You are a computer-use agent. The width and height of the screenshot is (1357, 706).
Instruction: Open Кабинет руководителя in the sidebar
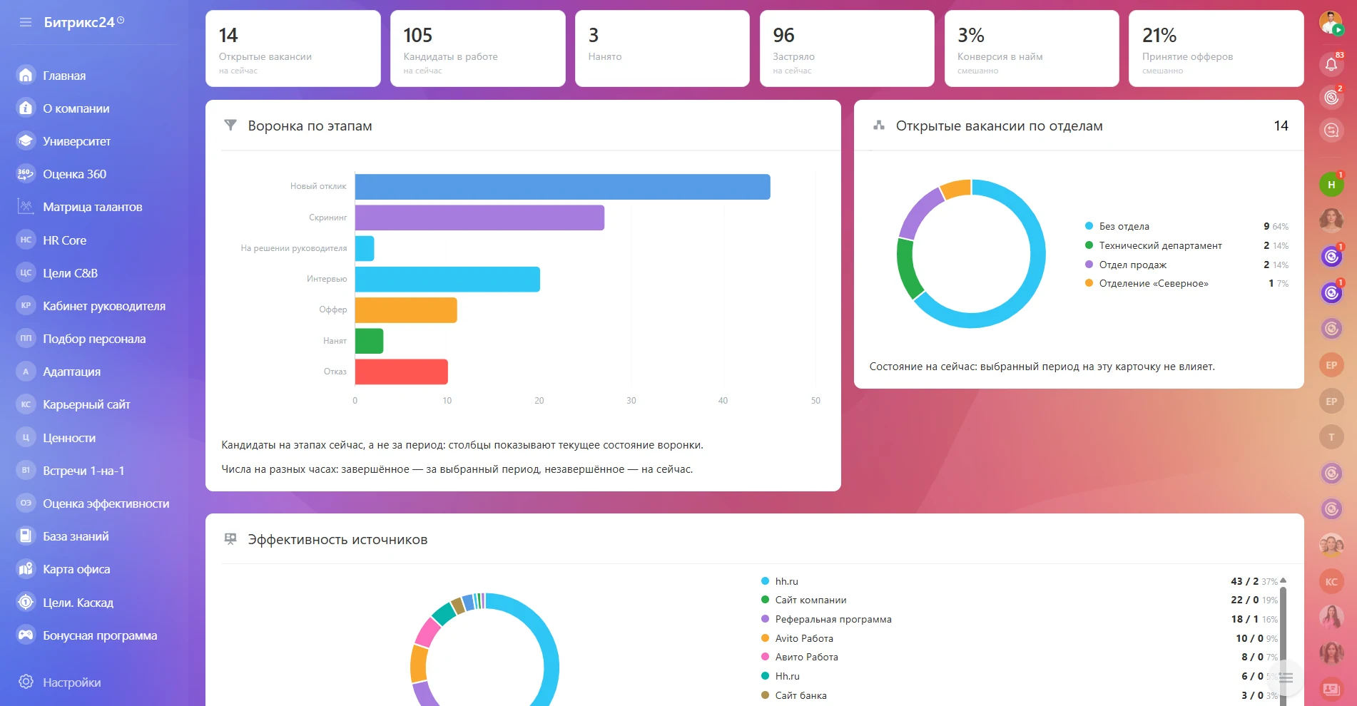point(104,306)
